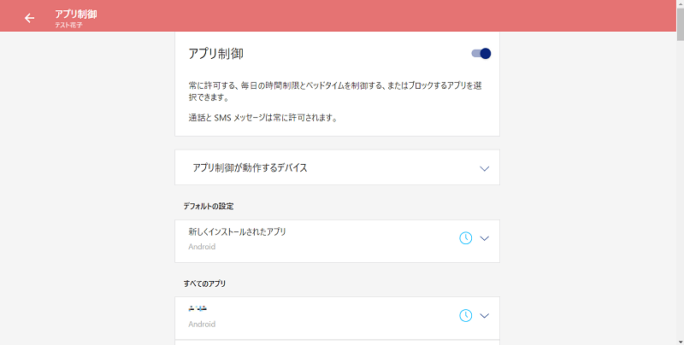Click the Android label under new apps

pyautogui.click(x=202, y=247)
